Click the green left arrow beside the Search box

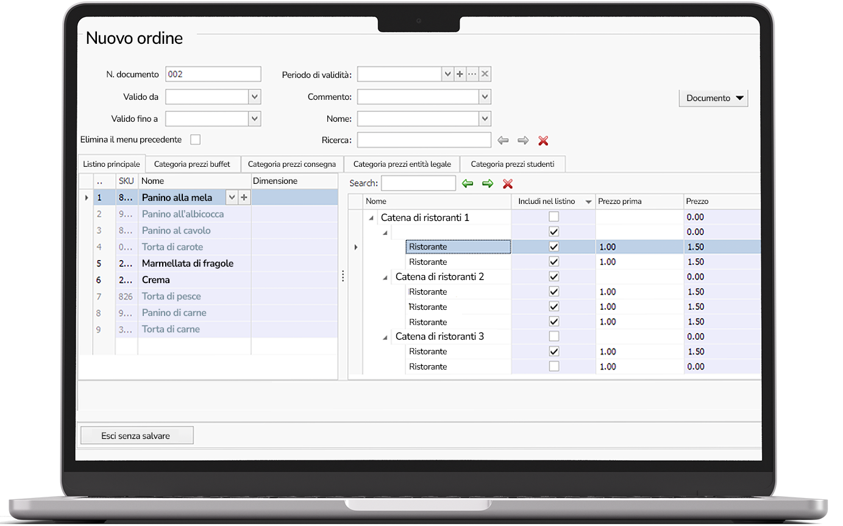pyautogui.click(x=468, y=183)
